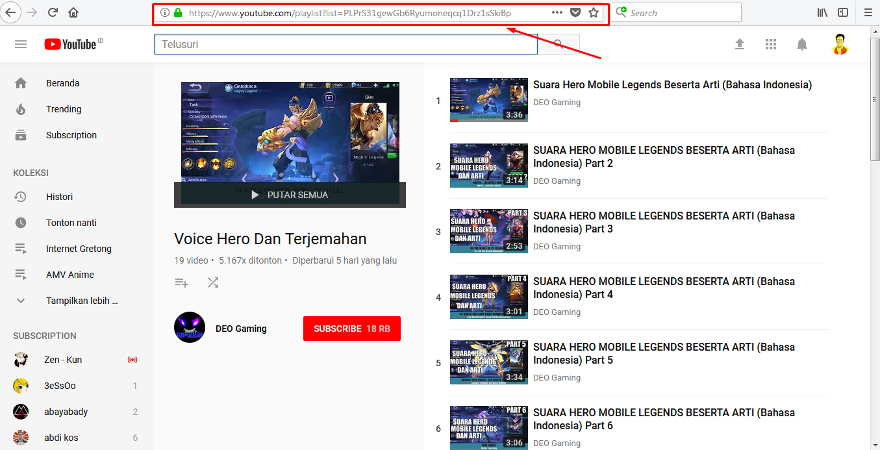Click 'DEO Gaming' under video 1 title
880x450 pixels.
pyautogui.click(x=557, y=103)
